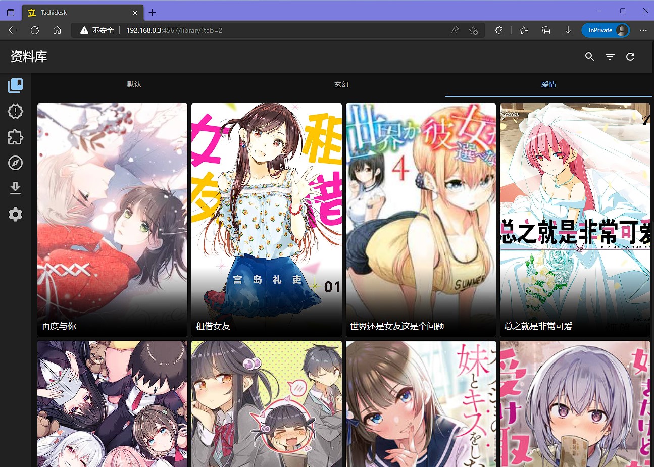Open browser downloads icon
654x467 pixels.
click(x=568, y=30)
